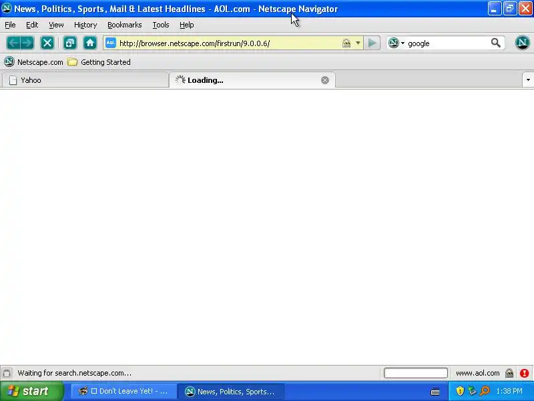Open the History menu
Viewport: 534px width, 401px height.
pos(85,25)
